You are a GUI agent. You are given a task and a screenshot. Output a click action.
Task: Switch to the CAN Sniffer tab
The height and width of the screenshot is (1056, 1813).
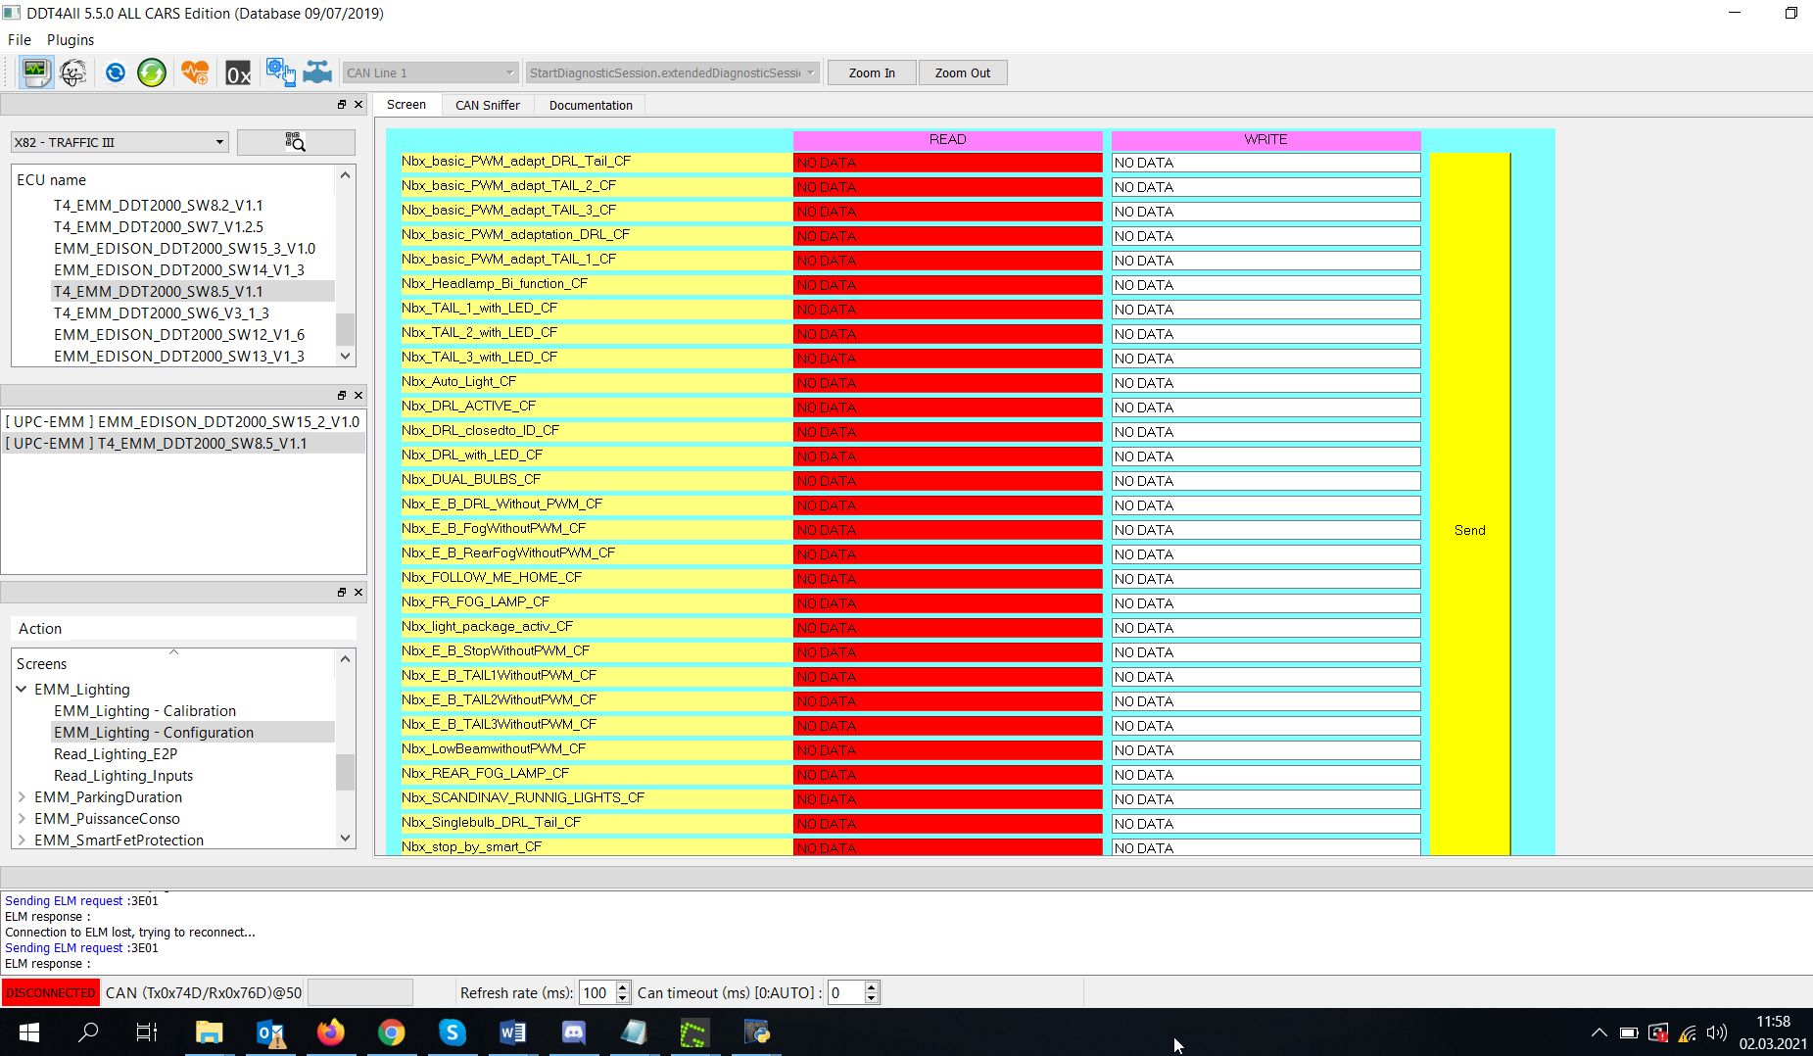point(487,105)
